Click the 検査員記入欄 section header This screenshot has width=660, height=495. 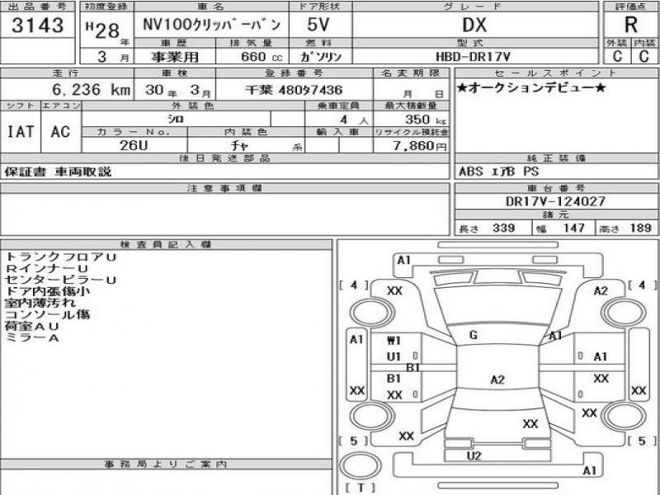coord(166,244)
